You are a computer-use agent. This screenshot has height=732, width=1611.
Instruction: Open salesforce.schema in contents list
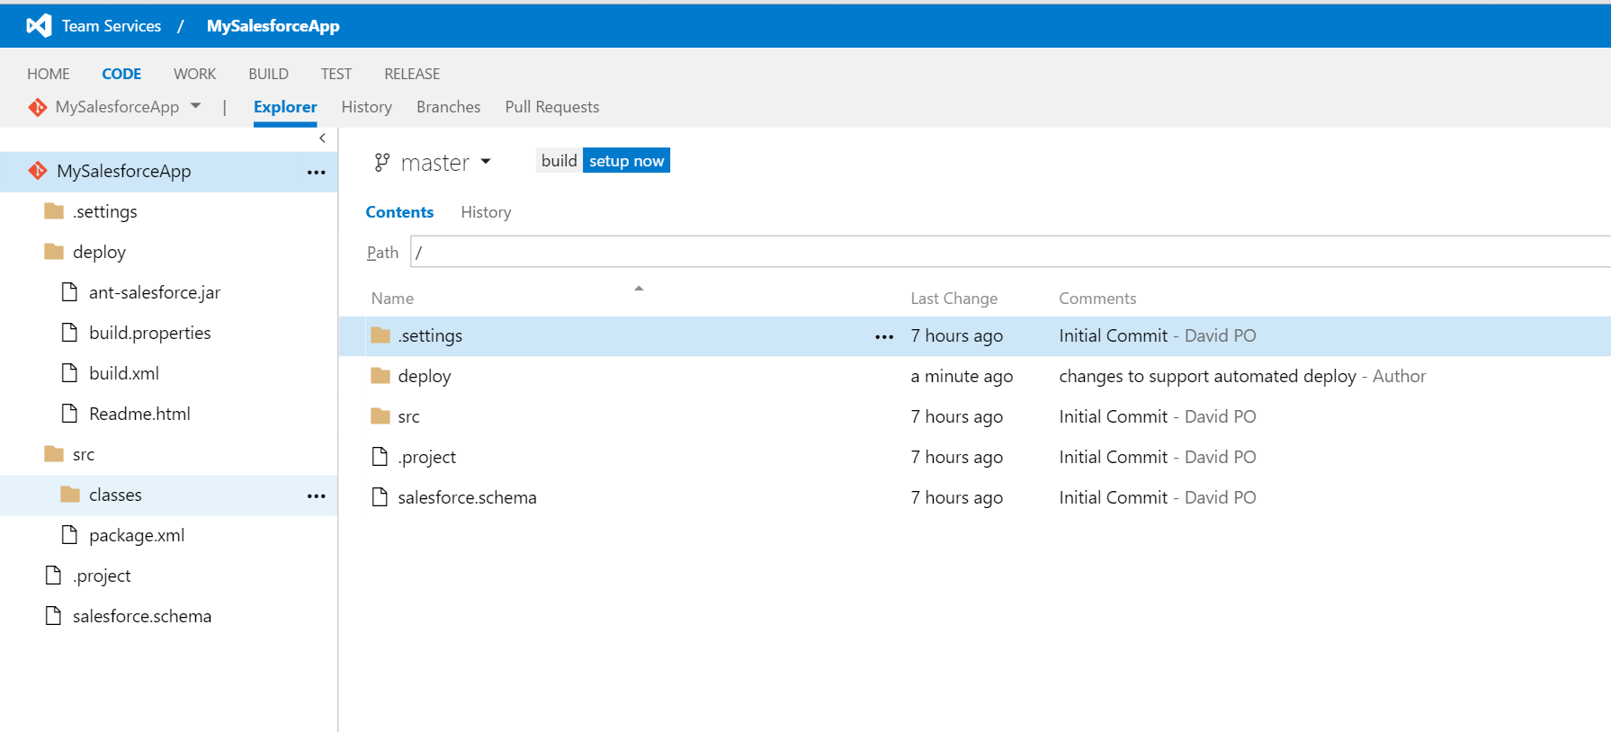point(467,497)
